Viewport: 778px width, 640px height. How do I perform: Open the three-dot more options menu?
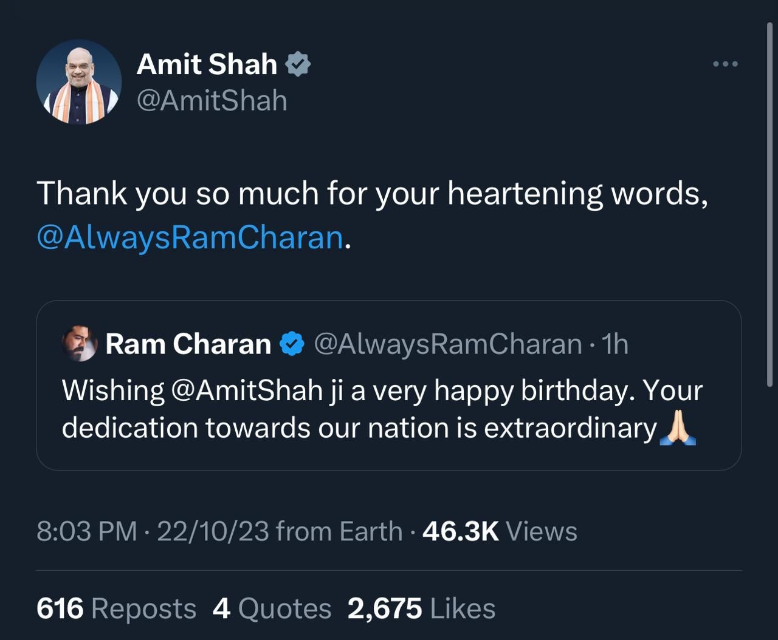point(725,64)
